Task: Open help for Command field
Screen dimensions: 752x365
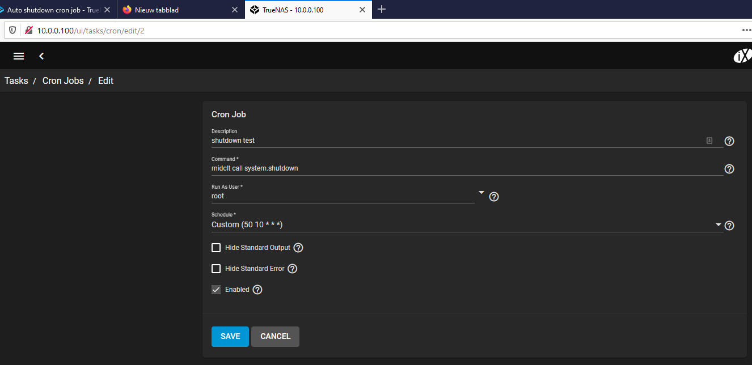Action: pyautogui.click(x=729, y=169)
